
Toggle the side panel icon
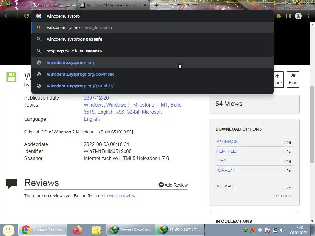click(x=289, y=16)
